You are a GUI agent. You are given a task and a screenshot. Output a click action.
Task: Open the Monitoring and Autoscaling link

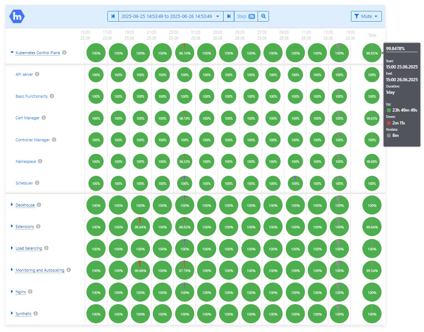pos(40,270)
